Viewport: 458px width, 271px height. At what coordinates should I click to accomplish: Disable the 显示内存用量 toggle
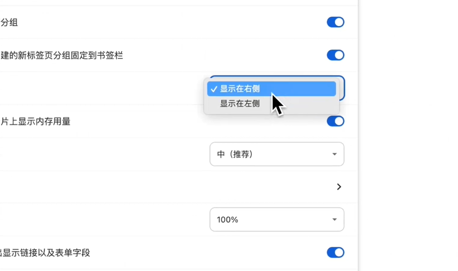coord(335,121)
